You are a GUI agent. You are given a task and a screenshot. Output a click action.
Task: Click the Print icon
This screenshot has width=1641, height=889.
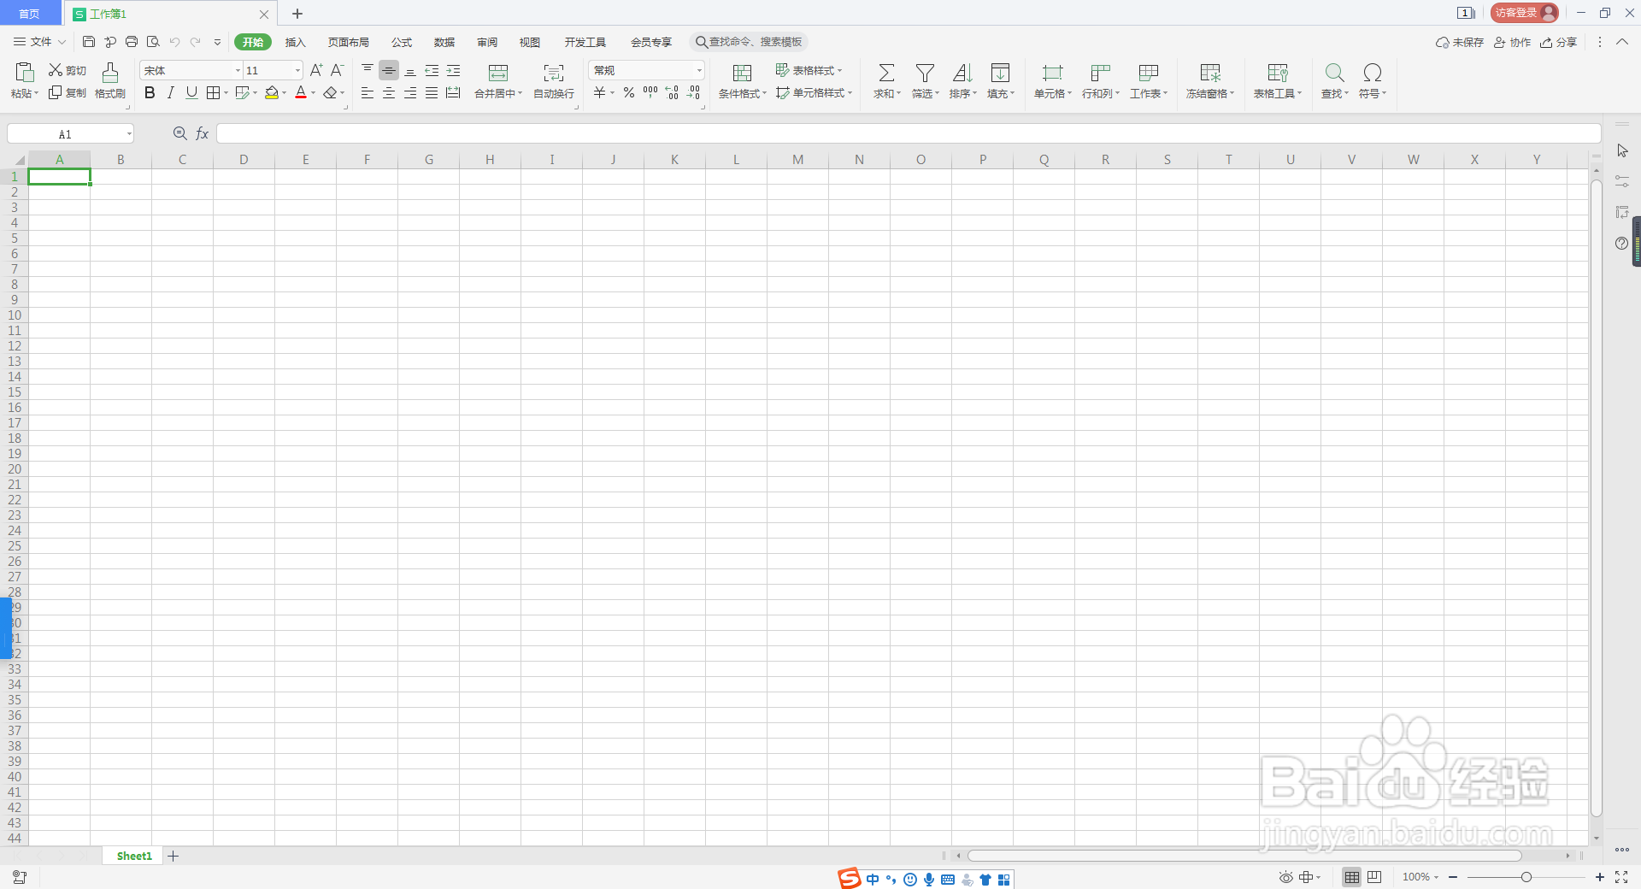[132, 42]
